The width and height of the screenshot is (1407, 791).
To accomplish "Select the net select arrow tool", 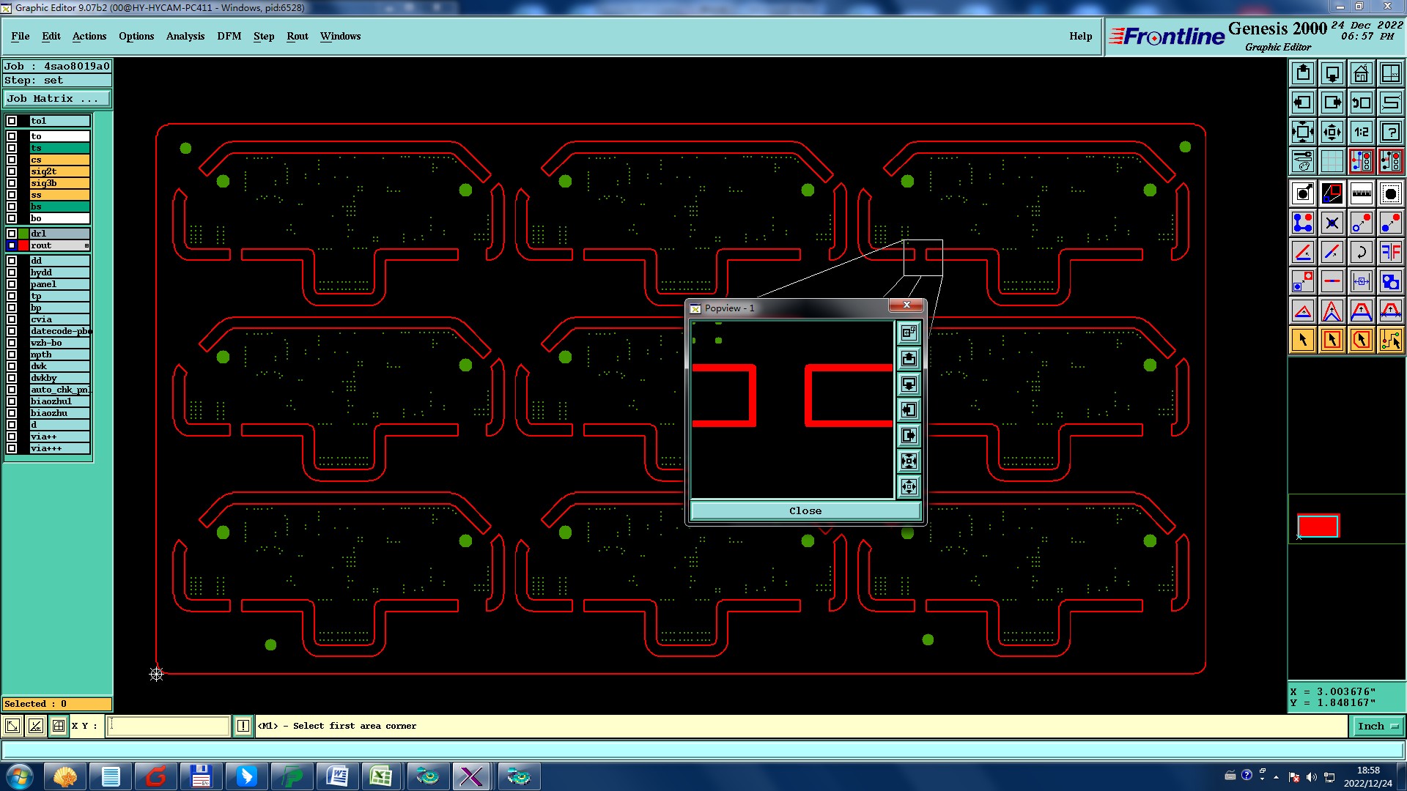I will [1390, 340].
